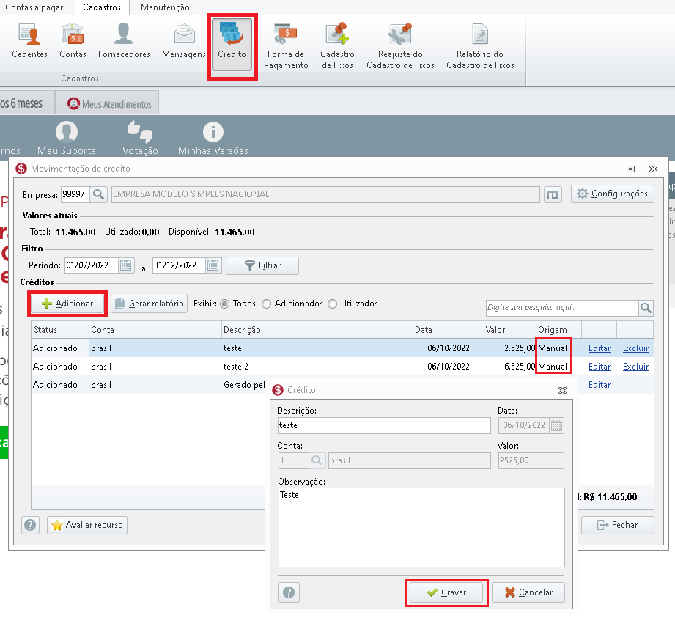Click the Descrição field in Crédito dialog
Viewport: 675px width, 621px height.
(x=384, y=425)
